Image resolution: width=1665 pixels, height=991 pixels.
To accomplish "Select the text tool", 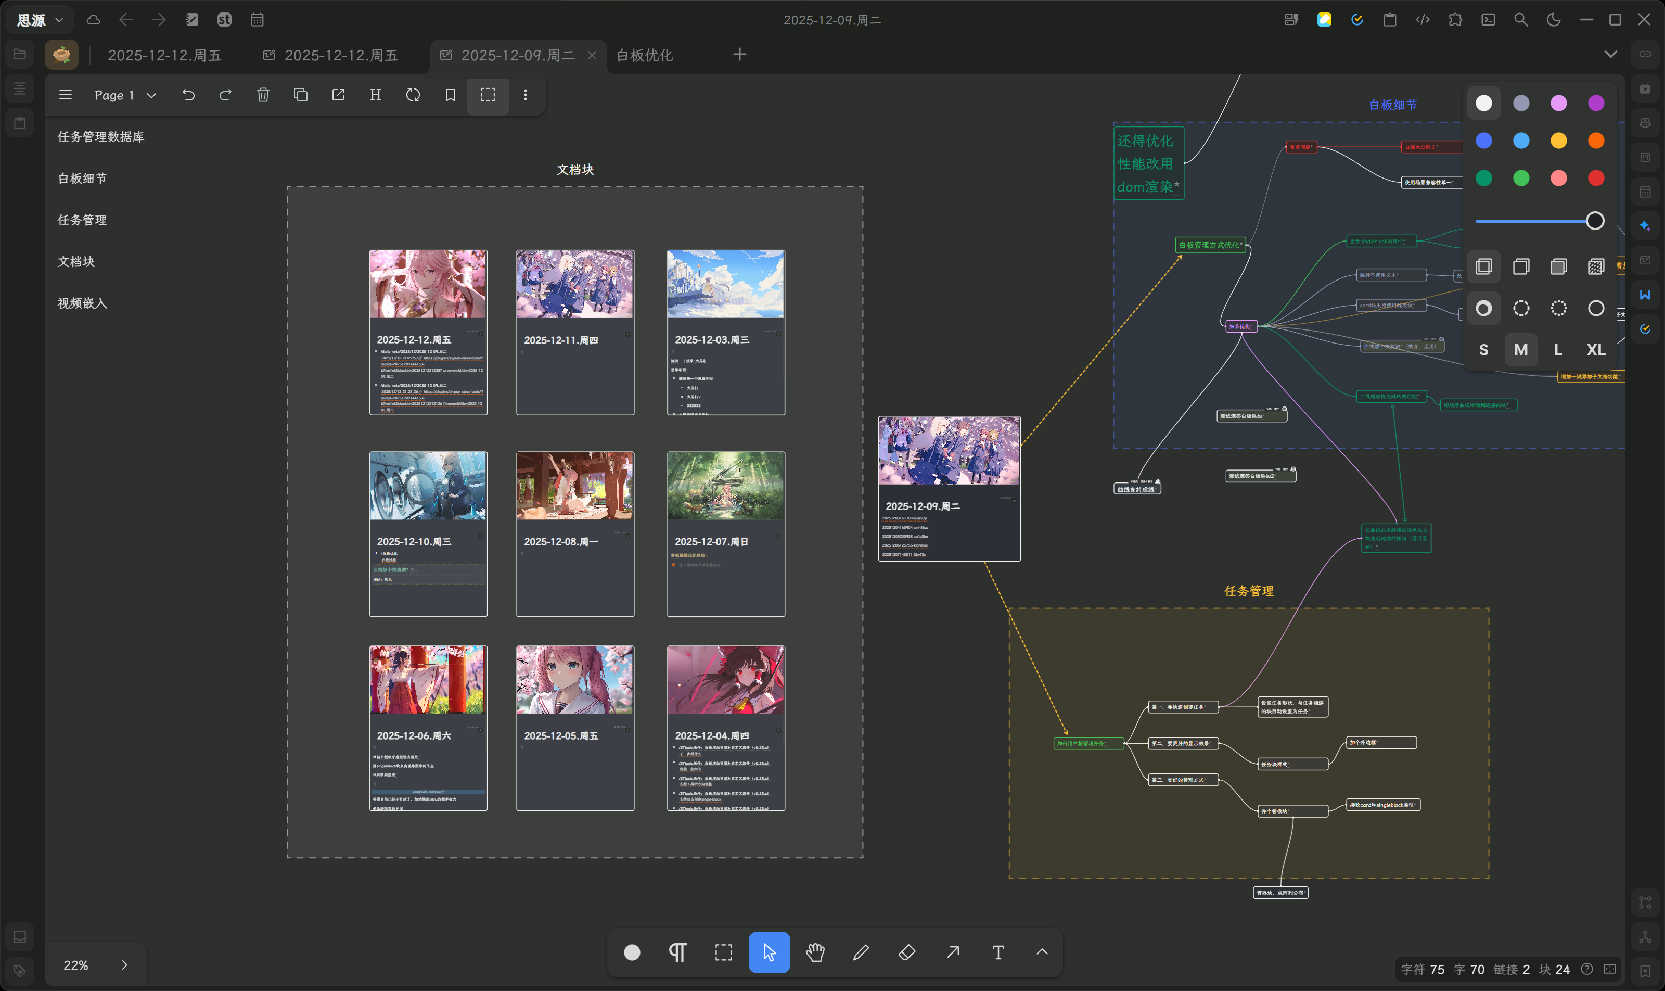I will pos(998,952).
